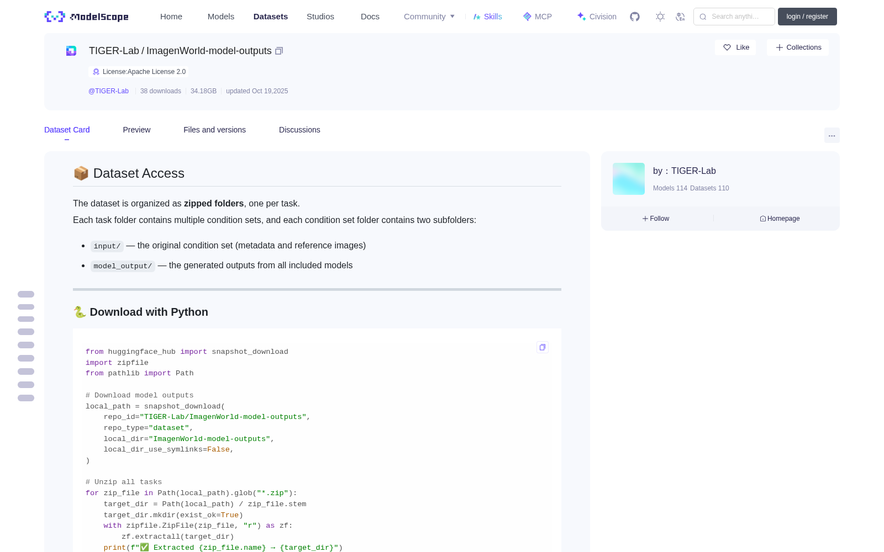Click the ModelScope logo
The image size is (884, 552).
[86, 17]
